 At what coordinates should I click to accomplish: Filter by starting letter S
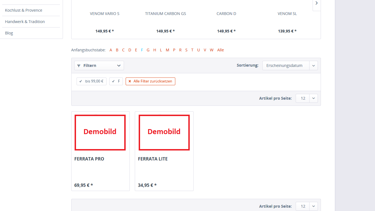[186, 50]
